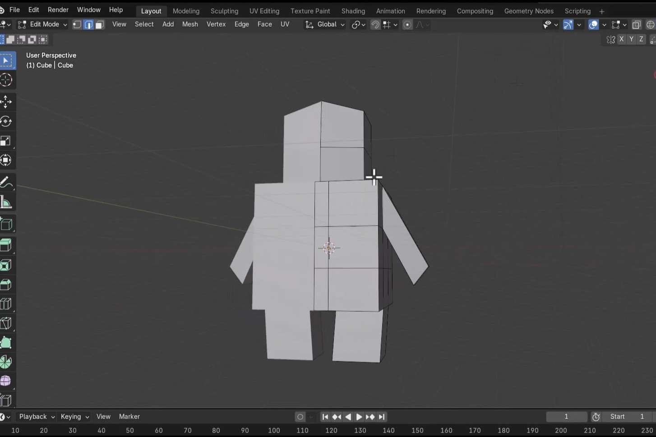Switch to Face select mode
Viewport: 656px width, 437px height.
[100, 24]
